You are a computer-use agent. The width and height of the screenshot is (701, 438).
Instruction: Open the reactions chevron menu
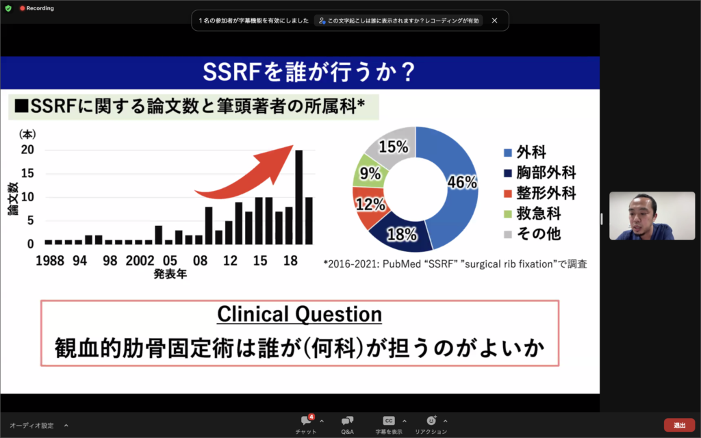tap(446, 421)
